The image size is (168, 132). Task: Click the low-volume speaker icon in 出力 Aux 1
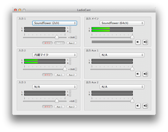coord(138,74)
